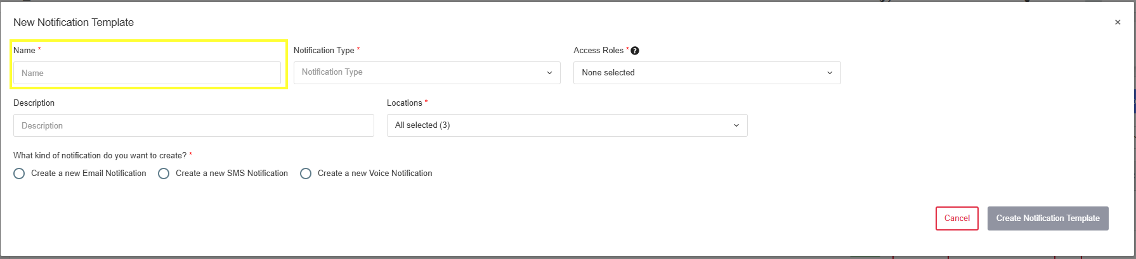The height and width of the screenshot is (259, 1136).
Task: Open the Notification Type dropdown
Action: click(x=427, y=73)
